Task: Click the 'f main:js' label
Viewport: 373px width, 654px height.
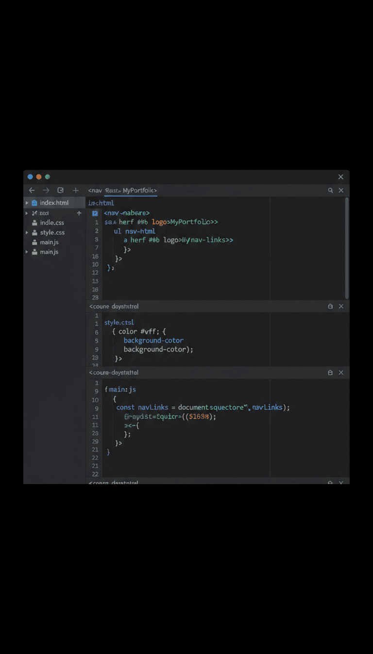Action: pyautogui.click(x=120, y=390)
